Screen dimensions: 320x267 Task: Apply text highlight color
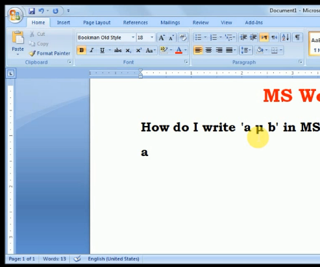point(164,50)
